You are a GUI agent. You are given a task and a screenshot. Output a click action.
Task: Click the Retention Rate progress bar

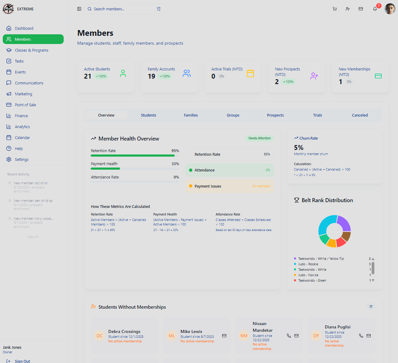point(135,156)
